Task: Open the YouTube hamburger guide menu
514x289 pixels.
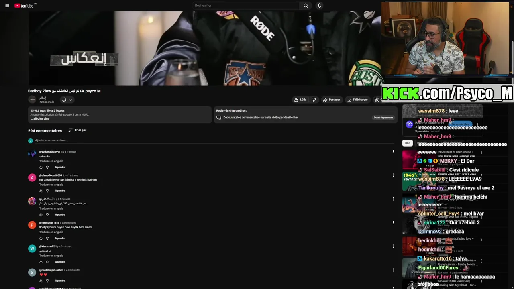Action: (x=7, y=6)
